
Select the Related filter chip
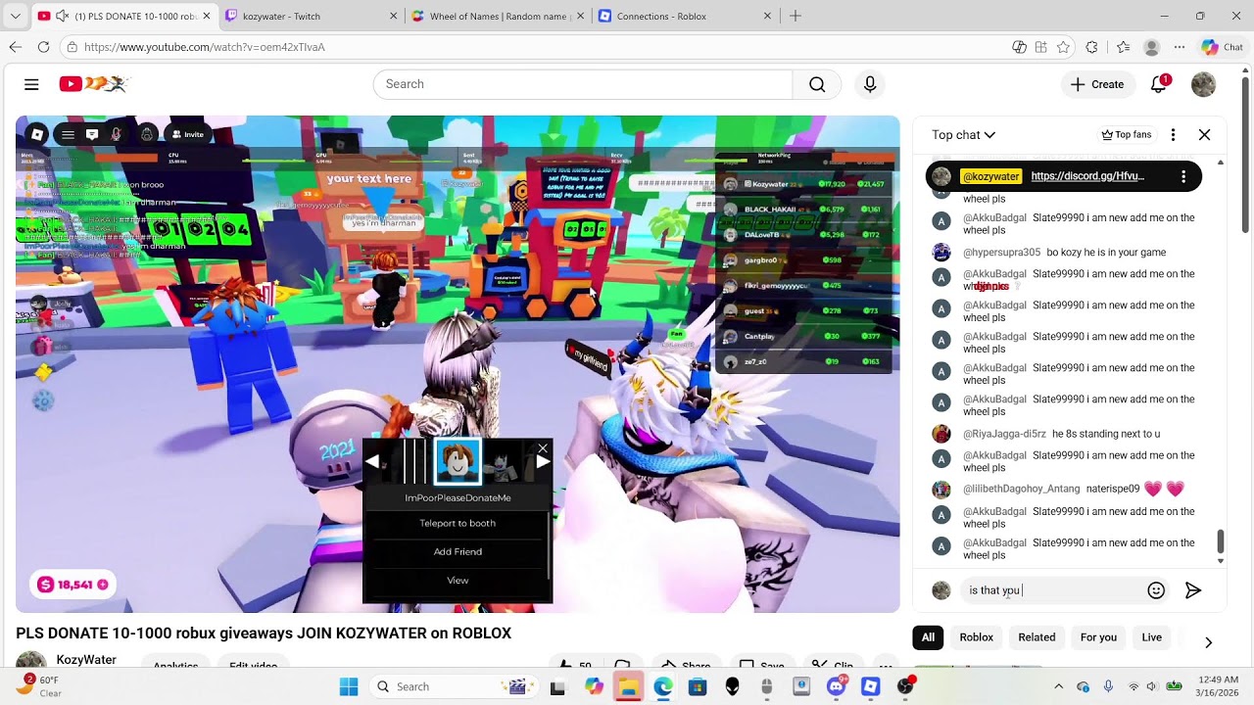click(x=1037, y=637)
